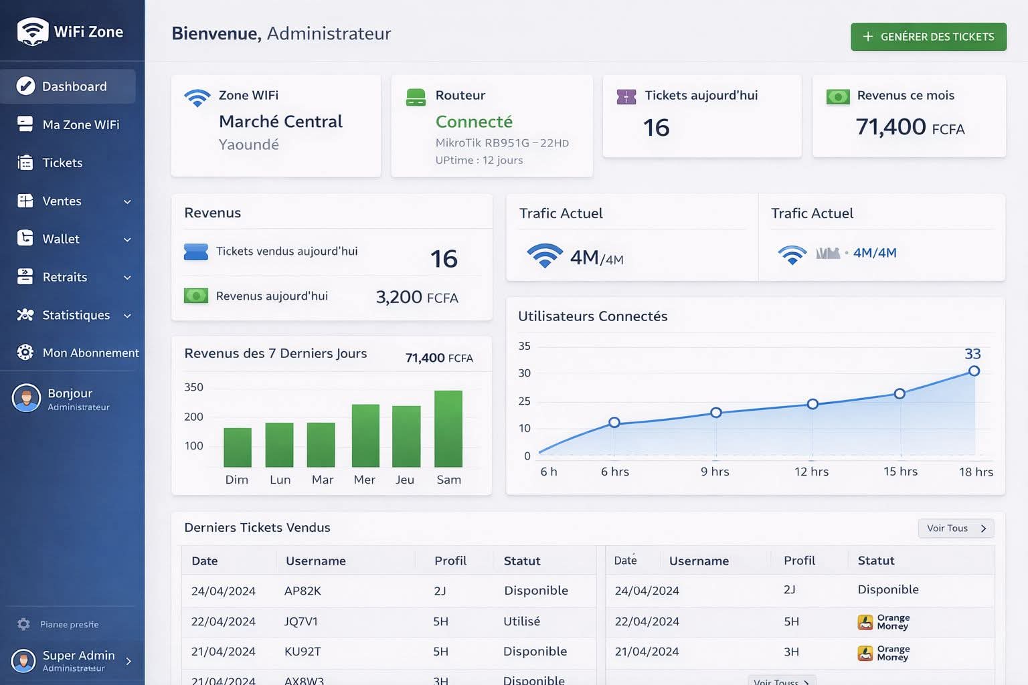Screen dimensions: 1028x685
Task: Click the Mon Abonnement gear icon
Action: (x=25, y=353)
